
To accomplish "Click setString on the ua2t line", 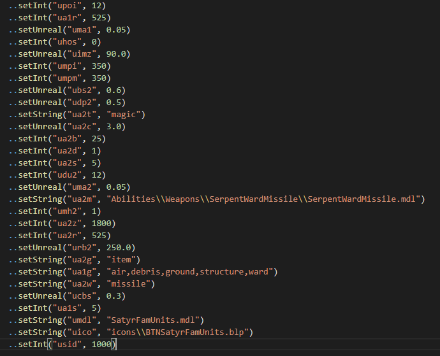I will coord(40,115).
